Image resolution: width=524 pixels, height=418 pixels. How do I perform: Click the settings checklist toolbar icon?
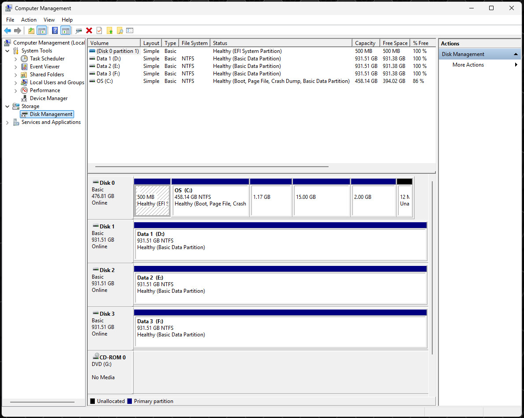(x=130, y=31)
